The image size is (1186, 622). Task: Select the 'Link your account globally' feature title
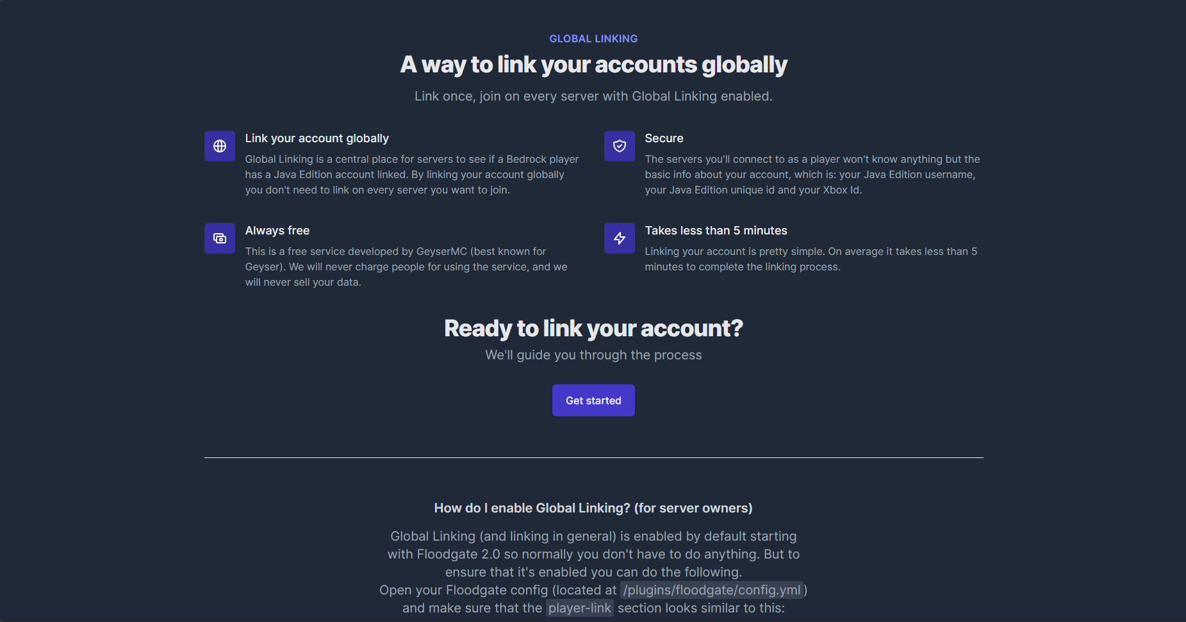tap(317, 138)
